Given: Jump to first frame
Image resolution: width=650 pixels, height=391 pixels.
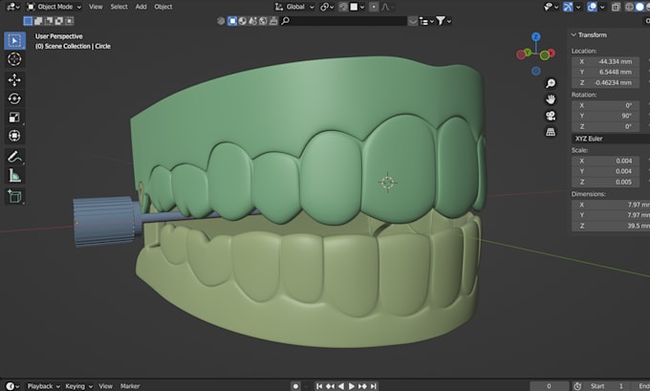Looking at the screenshot, I should coord(319,386).
